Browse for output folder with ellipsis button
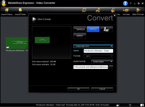The width and height of the screenshot is (145, 107). (x=111, y=67)
